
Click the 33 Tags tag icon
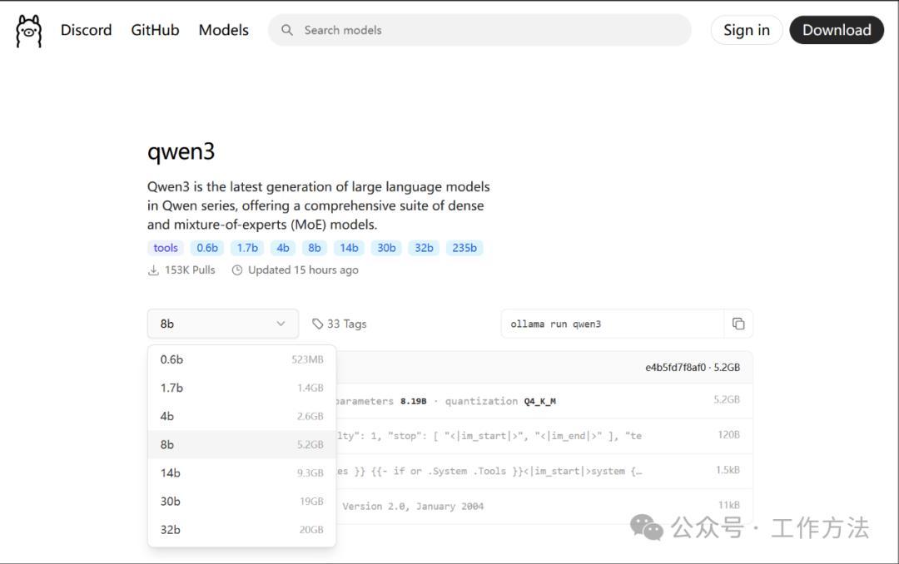(x=318, y=324)
